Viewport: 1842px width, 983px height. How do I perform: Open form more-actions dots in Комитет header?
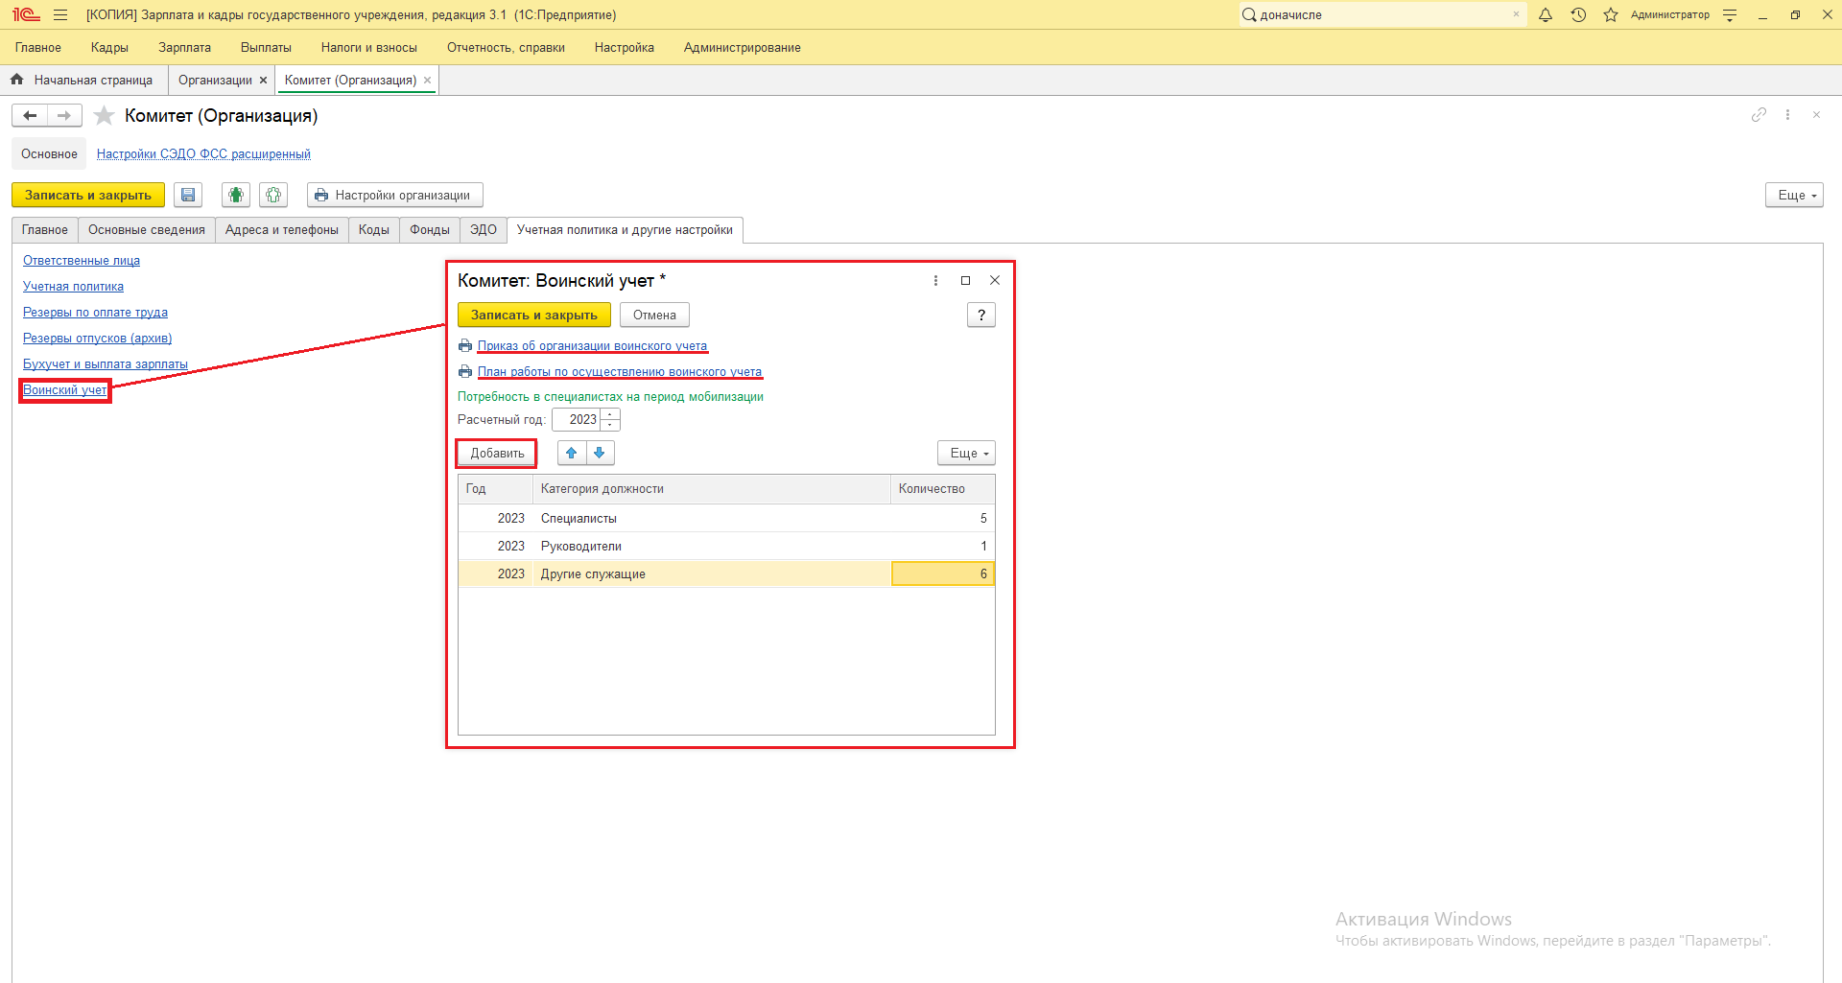pyautogui.click(x=1787, y=115)
